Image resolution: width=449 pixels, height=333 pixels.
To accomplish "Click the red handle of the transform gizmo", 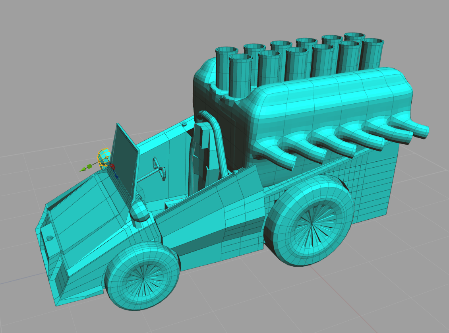I will pos(112,166).
